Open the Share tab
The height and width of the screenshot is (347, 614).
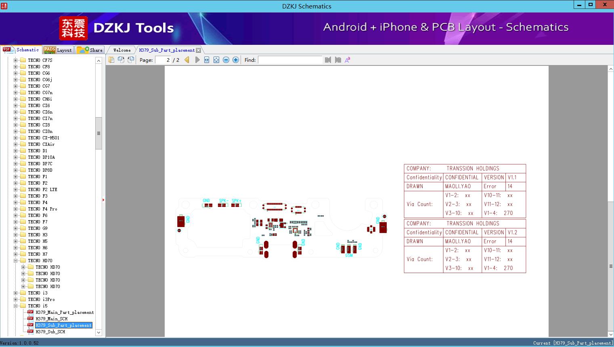coord(90,50)
